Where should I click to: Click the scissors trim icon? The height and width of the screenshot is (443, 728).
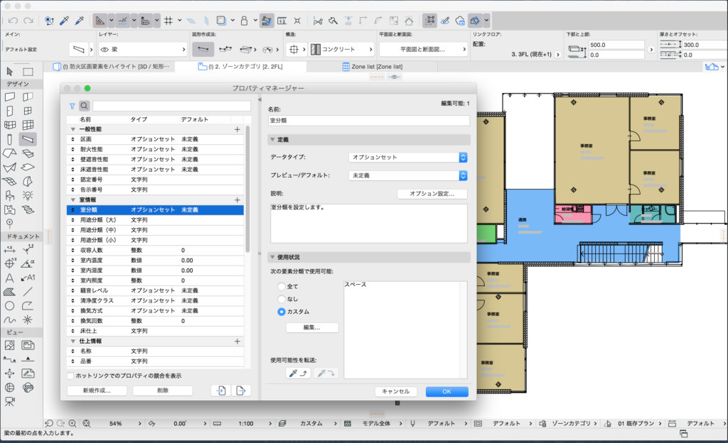(x=318, y=21)
